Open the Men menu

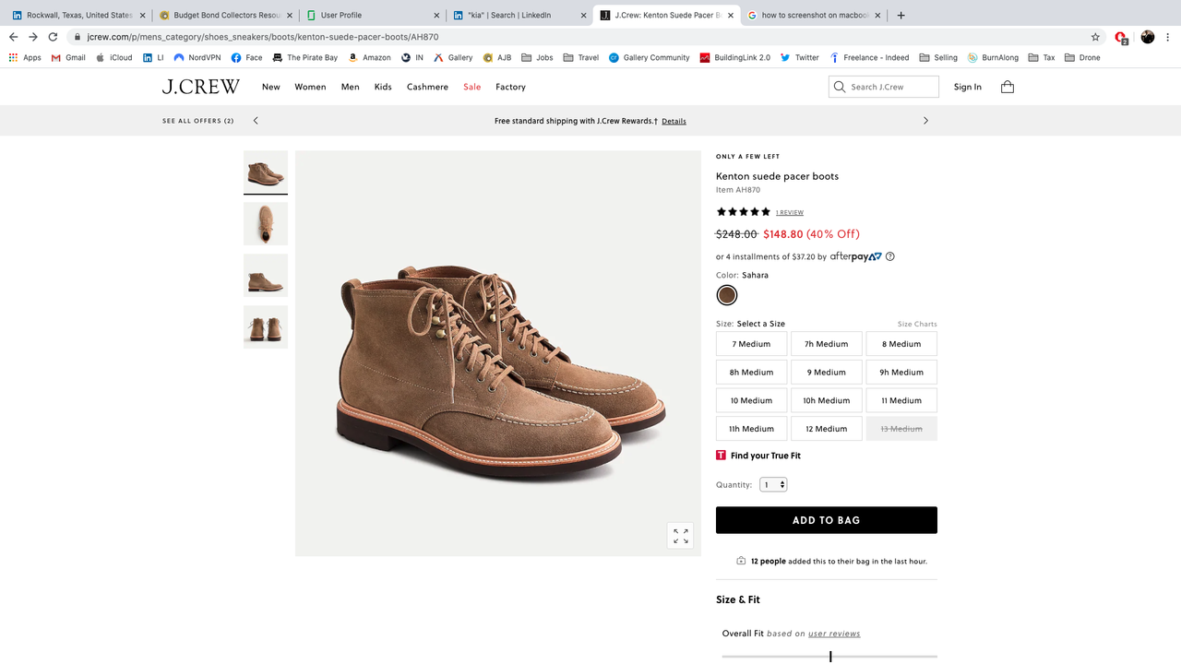pos(351,87)
